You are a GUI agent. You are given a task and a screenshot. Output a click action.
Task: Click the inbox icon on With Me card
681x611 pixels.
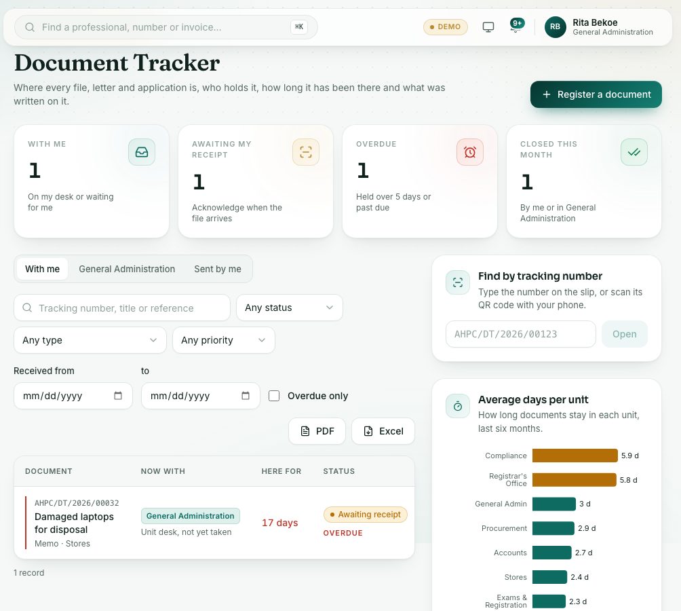(x=142, y=152)
